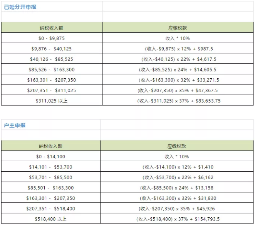Select the formula ending in + $14,605.5
The height and width of the screenshot is (225, 255).
click(177, 70)
